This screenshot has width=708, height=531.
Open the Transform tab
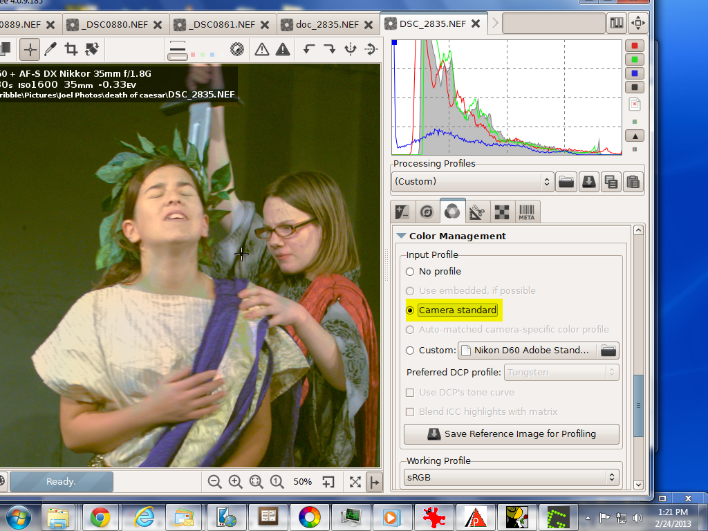click(x=477, y=212)
